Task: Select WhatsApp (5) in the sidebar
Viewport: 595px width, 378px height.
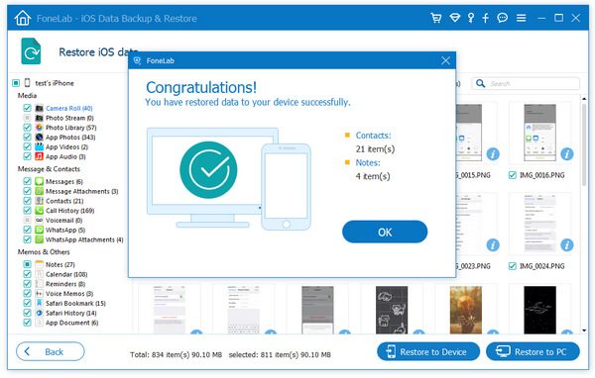Action: [65, 230]
